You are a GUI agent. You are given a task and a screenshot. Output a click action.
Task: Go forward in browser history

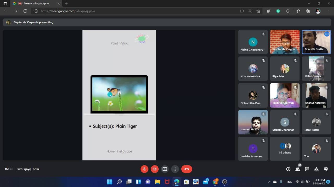tap(16, 11)
